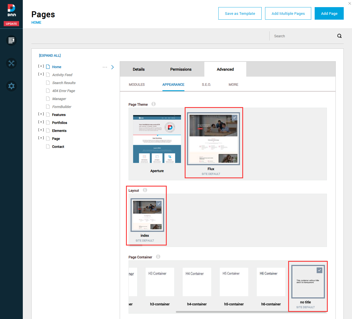Click the Search Results page icon
352x319 pixels.
click(x=48, y=83)
